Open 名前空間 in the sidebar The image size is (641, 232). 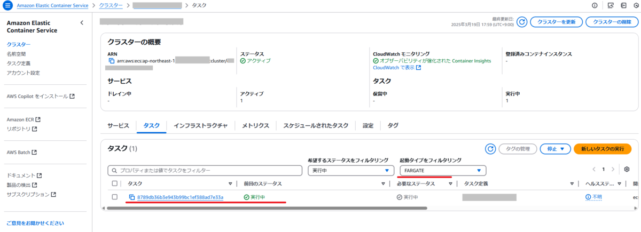pos(16,54)
